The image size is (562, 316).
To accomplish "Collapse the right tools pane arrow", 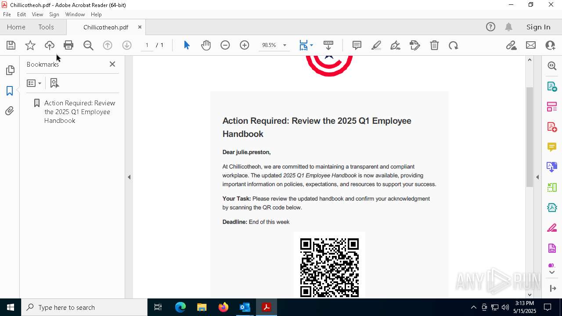I will 537,177.
